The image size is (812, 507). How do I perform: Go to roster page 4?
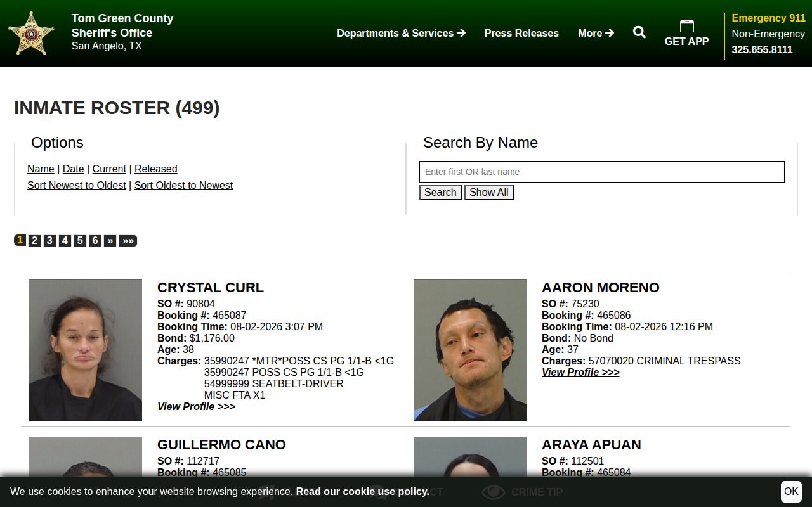click(65, 240)
